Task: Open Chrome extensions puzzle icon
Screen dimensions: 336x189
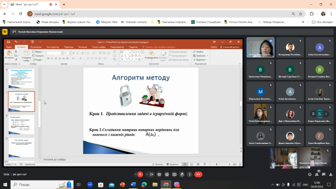Action: [x=311, y=14]
